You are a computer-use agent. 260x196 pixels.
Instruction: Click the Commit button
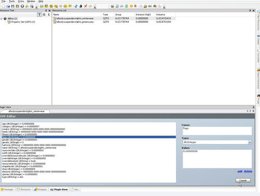tap(243, 180)
